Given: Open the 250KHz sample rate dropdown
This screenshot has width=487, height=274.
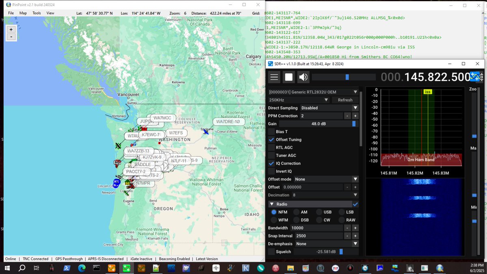Looking at the screenshot, I should tap(299, 100).
